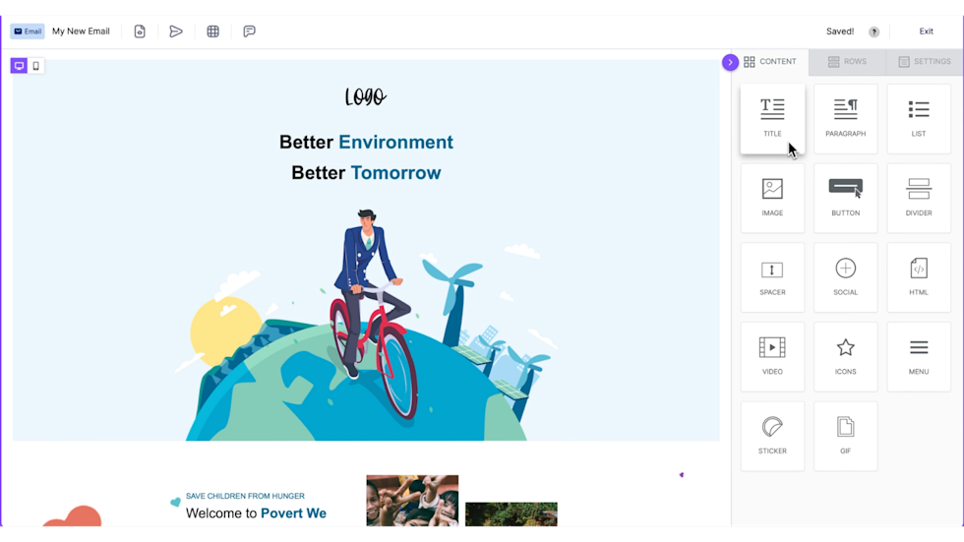964x542 pixels.
Task: Click the send test email icon
Action: (176, 31)
